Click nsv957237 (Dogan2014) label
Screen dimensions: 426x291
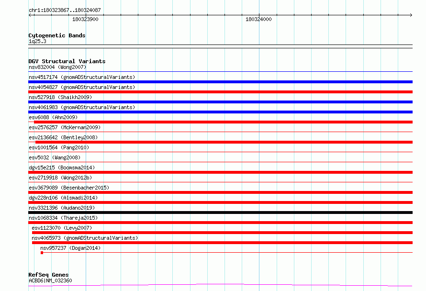[x=70, y=248]
